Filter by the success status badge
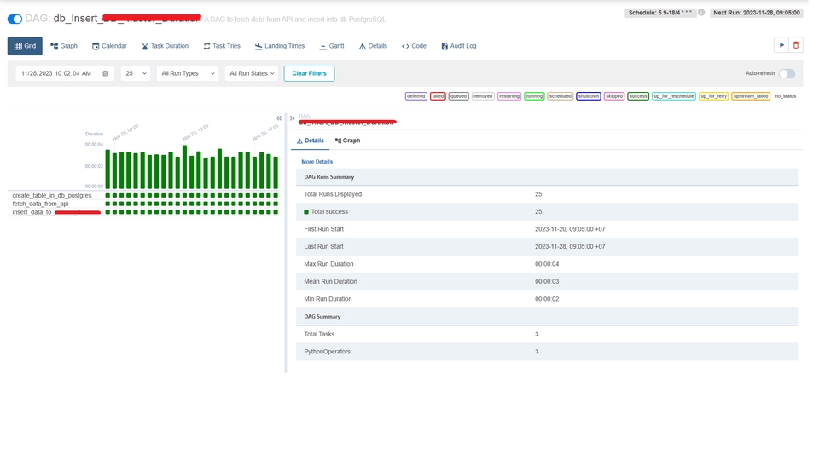Image resolution: width=819 pixels, height=471 pixels. tap(638, 96)
